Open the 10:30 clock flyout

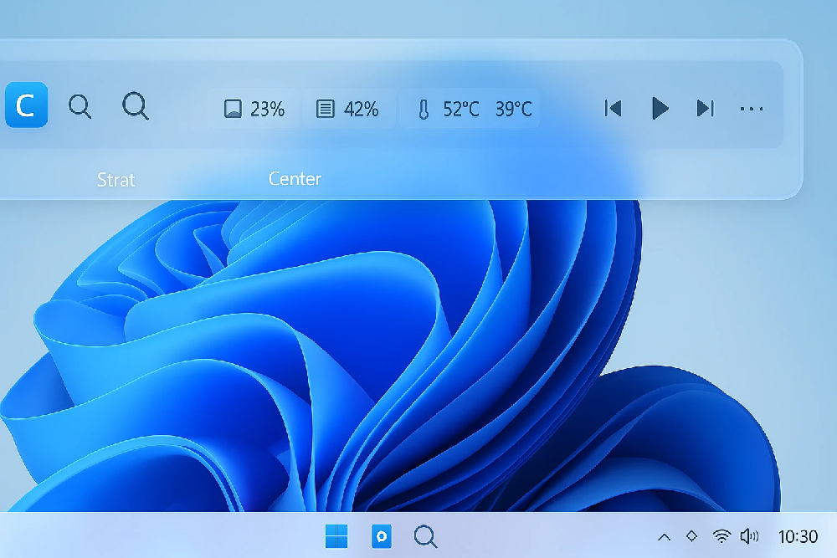[798, 536]
